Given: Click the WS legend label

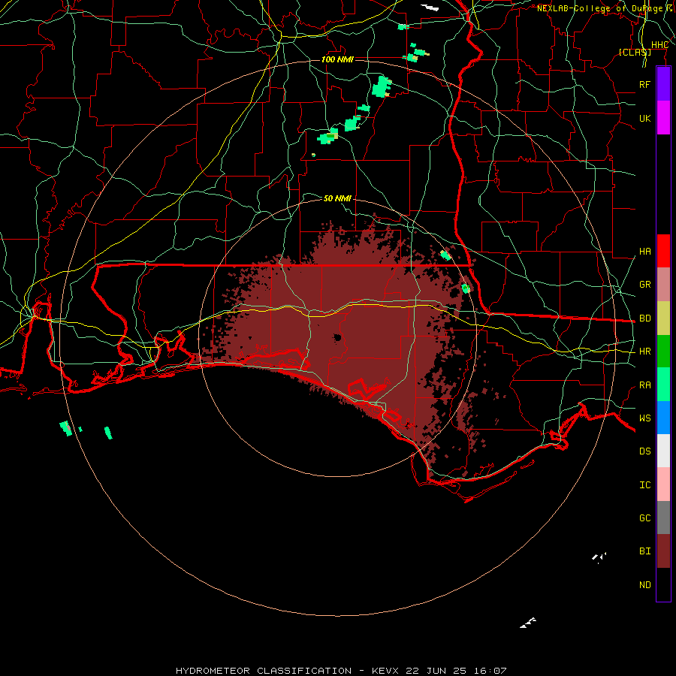Looking at the screenshot, I should click(x=645, y=418).
